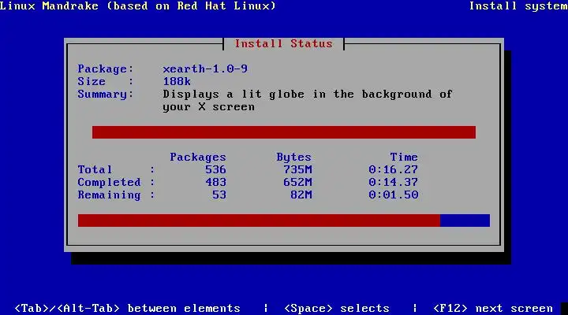The width and height of the screenshot is (568, 315).
Task: Click completed time value "0:14.37"
Action: point(394,182)
